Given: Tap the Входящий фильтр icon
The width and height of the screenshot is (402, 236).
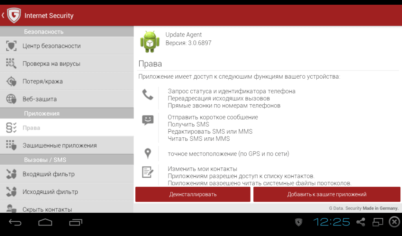Looking at the screenshot, I should 11,174.
